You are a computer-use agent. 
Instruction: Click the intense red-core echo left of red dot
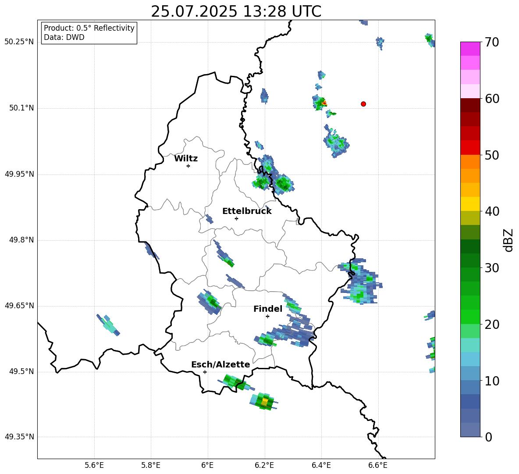pos(320,102)
